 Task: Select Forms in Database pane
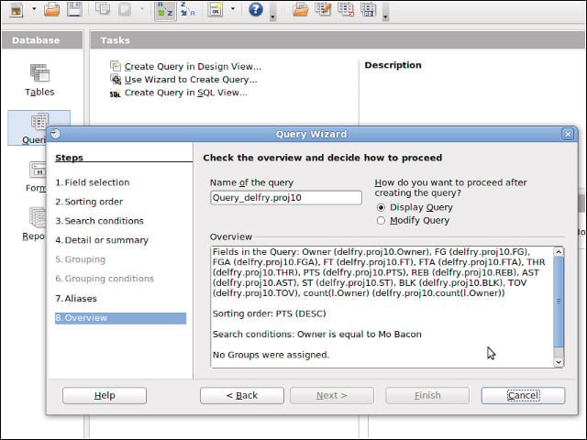[x=37, y=177]
